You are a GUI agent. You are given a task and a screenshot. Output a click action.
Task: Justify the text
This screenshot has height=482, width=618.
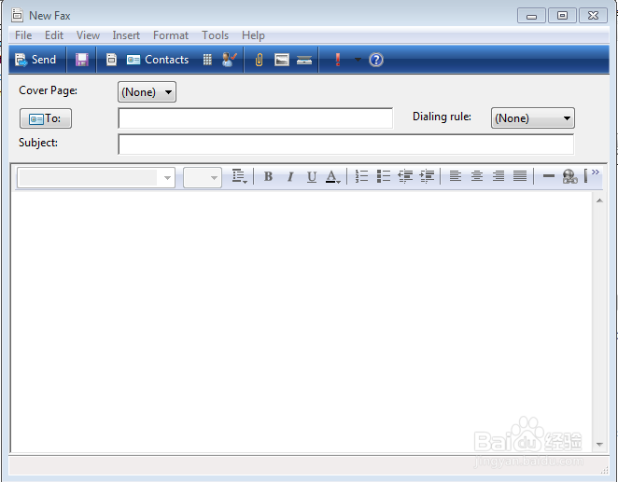click(520, 176)
